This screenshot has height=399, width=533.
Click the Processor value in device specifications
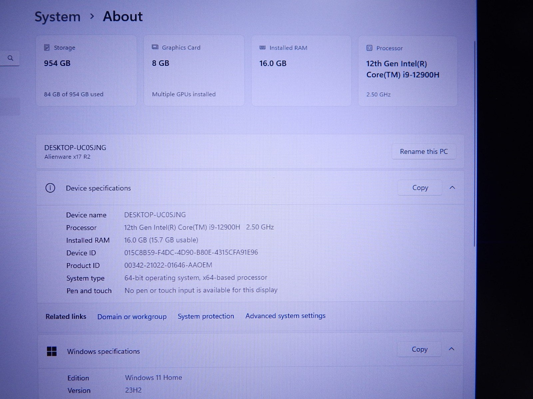(199, 227)
